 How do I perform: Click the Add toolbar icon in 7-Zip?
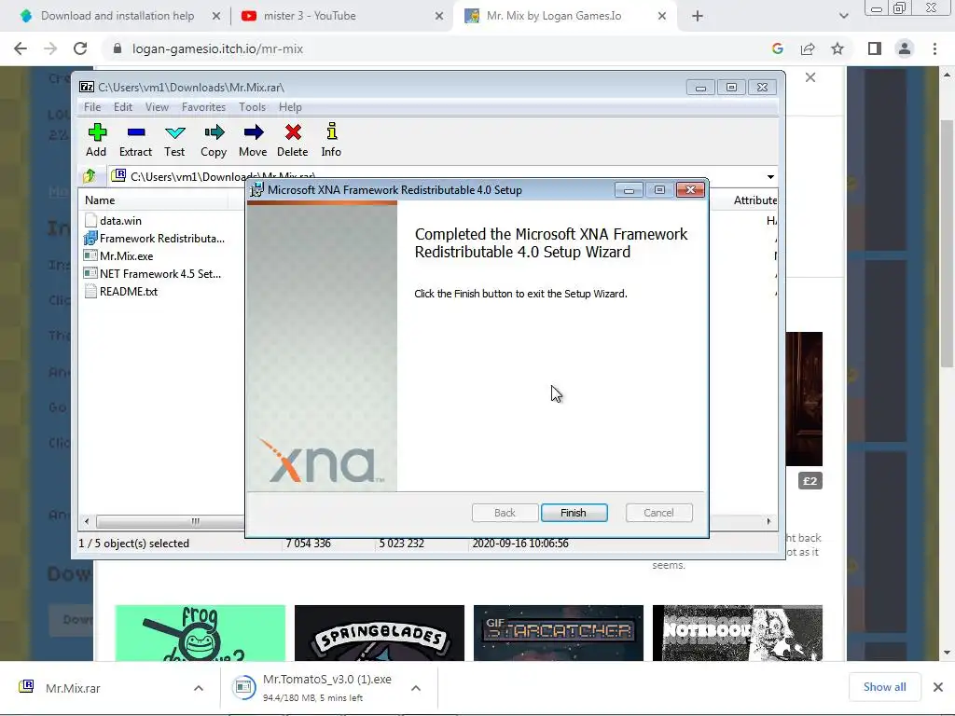(x=96, y=140)
